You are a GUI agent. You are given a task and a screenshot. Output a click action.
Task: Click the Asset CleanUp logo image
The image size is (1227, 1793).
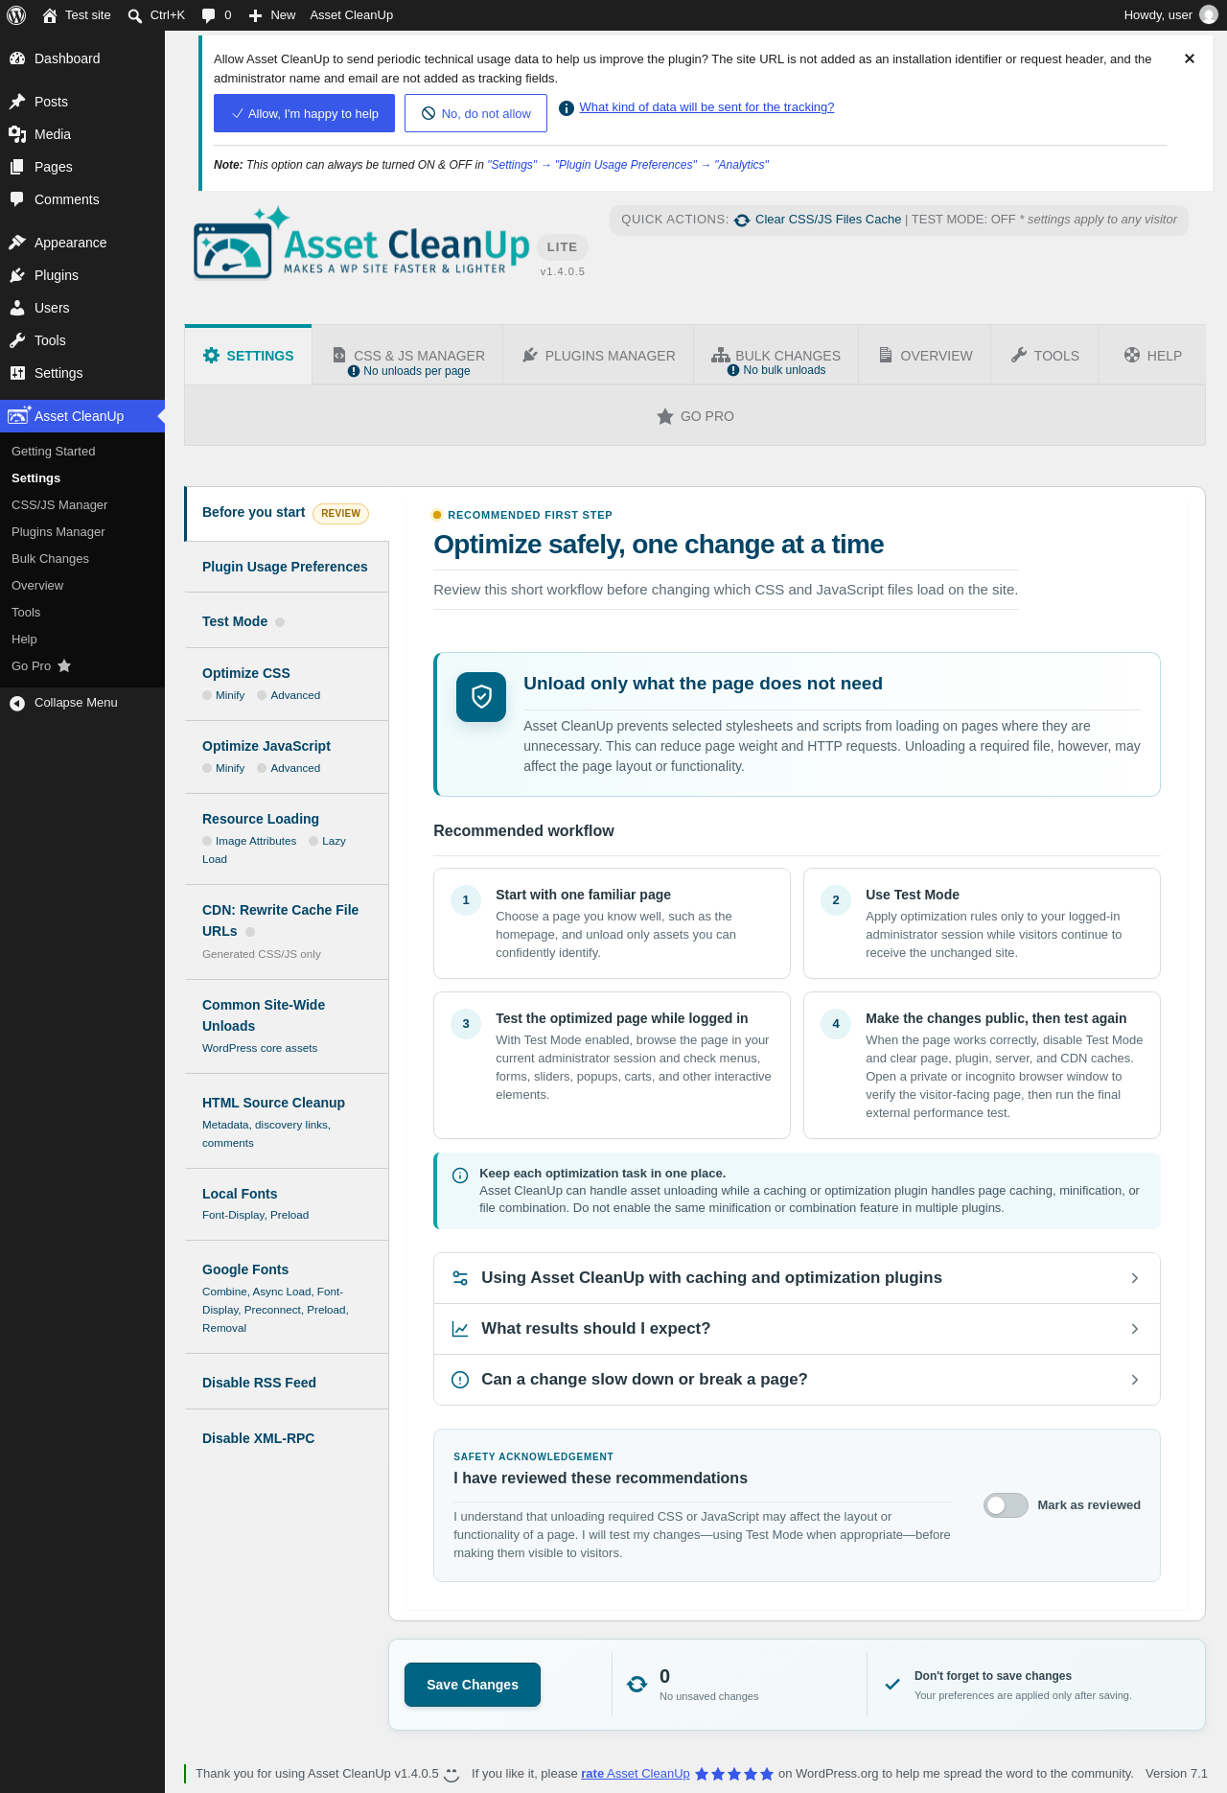(x=362, y=244)
